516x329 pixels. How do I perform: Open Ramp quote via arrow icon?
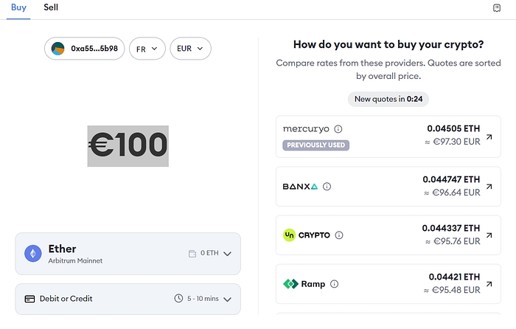tap(489, 284)
